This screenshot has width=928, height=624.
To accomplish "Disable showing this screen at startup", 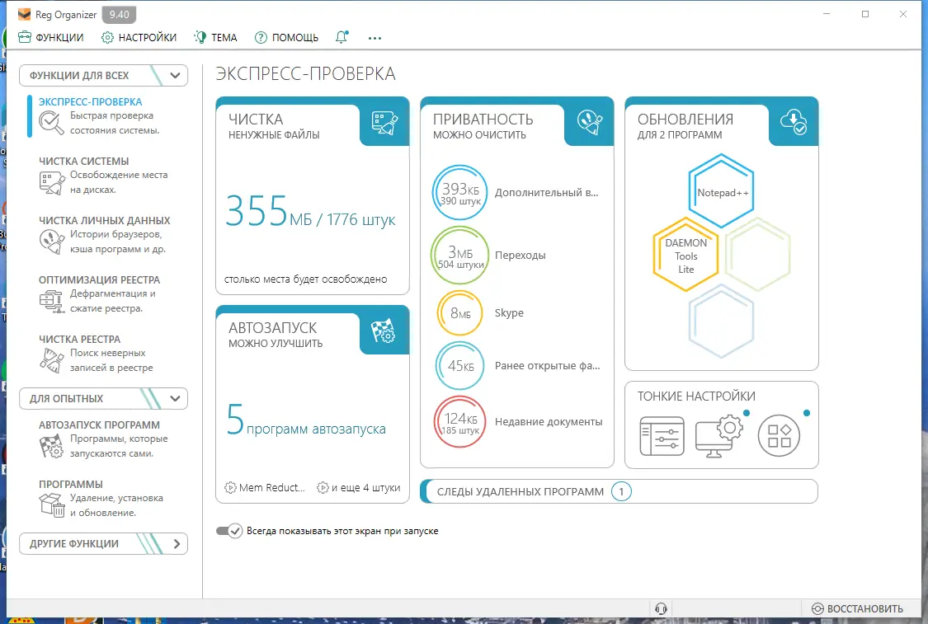I will (x=230, y=531).
